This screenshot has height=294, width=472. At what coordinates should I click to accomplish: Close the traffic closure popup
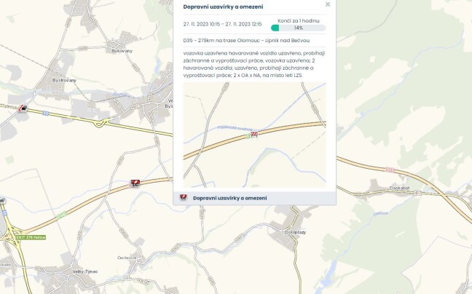pos(328,4)
